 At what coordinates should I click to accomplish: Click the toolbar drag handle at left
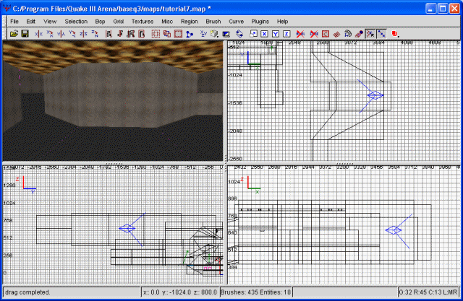point(4,34)
